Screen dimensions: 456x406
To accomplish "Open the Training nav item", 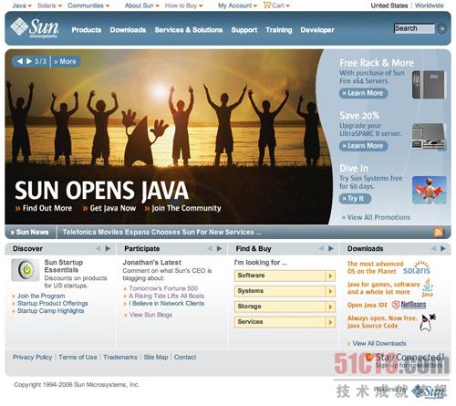I will (x=279, y=30).
